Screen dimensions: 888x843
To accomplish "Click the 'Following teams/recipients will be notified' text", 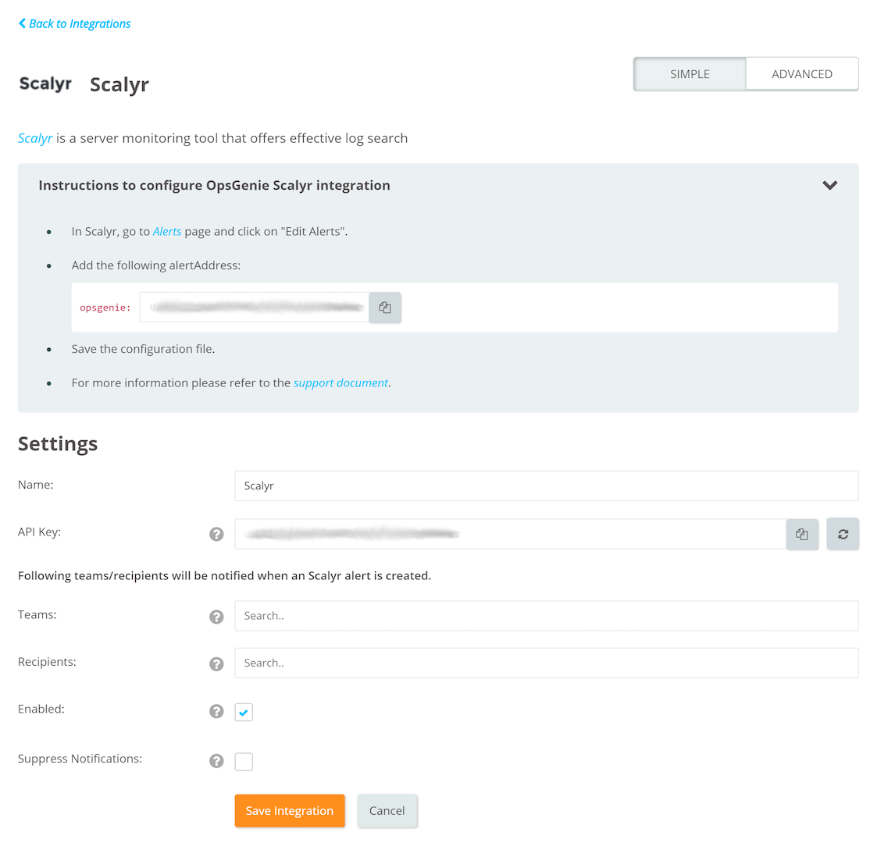I will coord(224,576).
